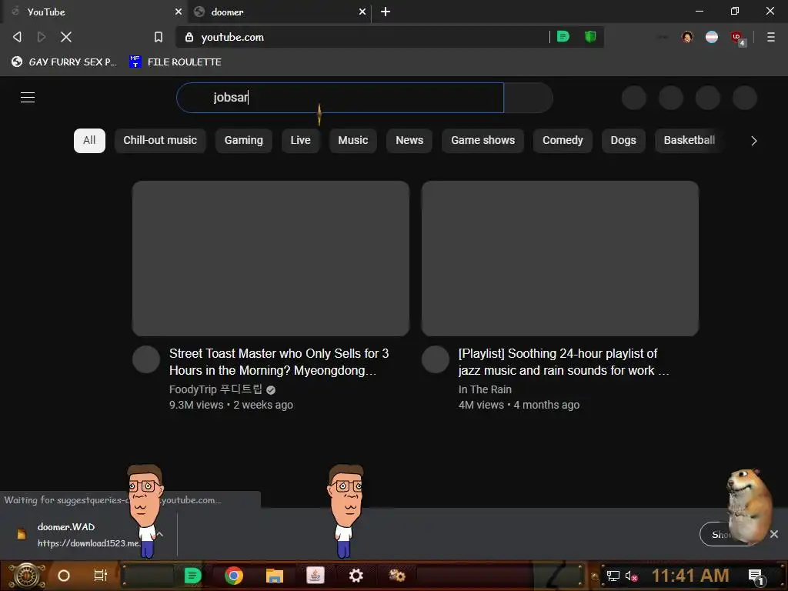Click the In The Rain channel avatar placeholder

tap(436, 359)
